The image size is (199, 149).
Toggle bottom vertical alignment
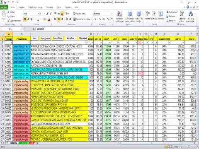point(62,14)
